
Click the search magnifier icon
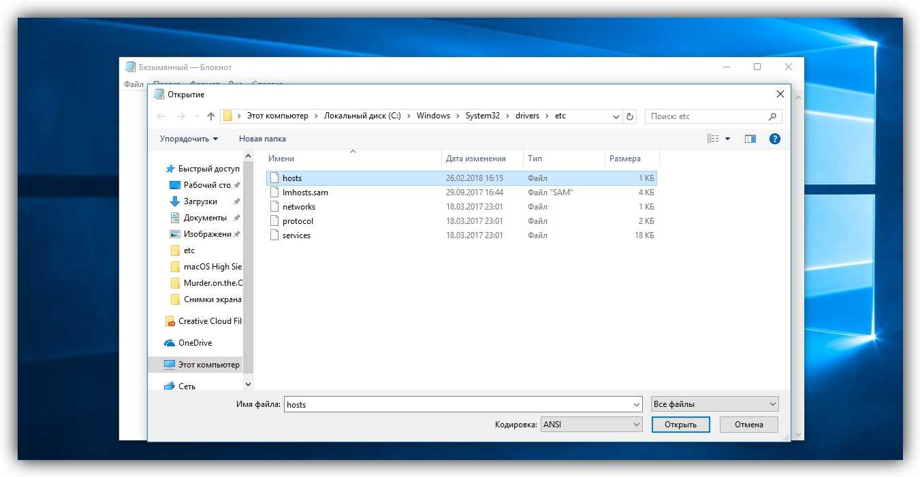772,116
